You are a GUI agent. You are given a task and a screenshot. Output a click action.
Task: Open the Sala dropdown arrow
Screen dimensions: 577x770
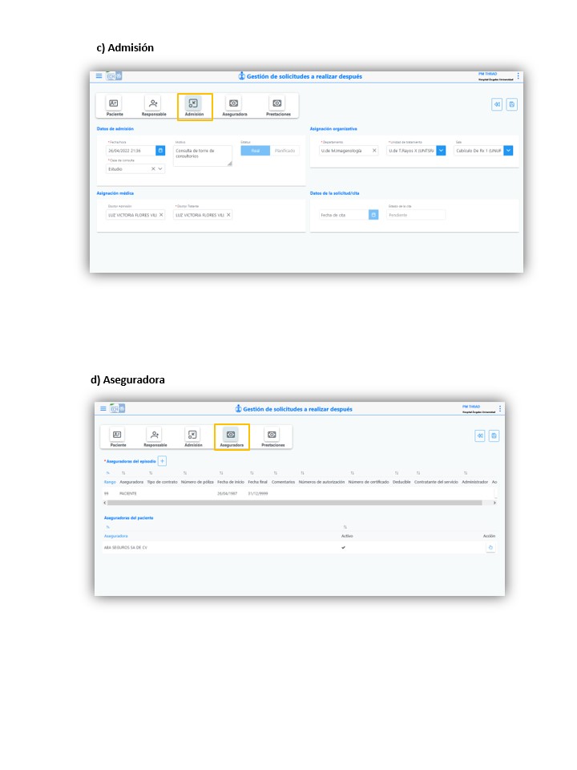pos(508,150)
